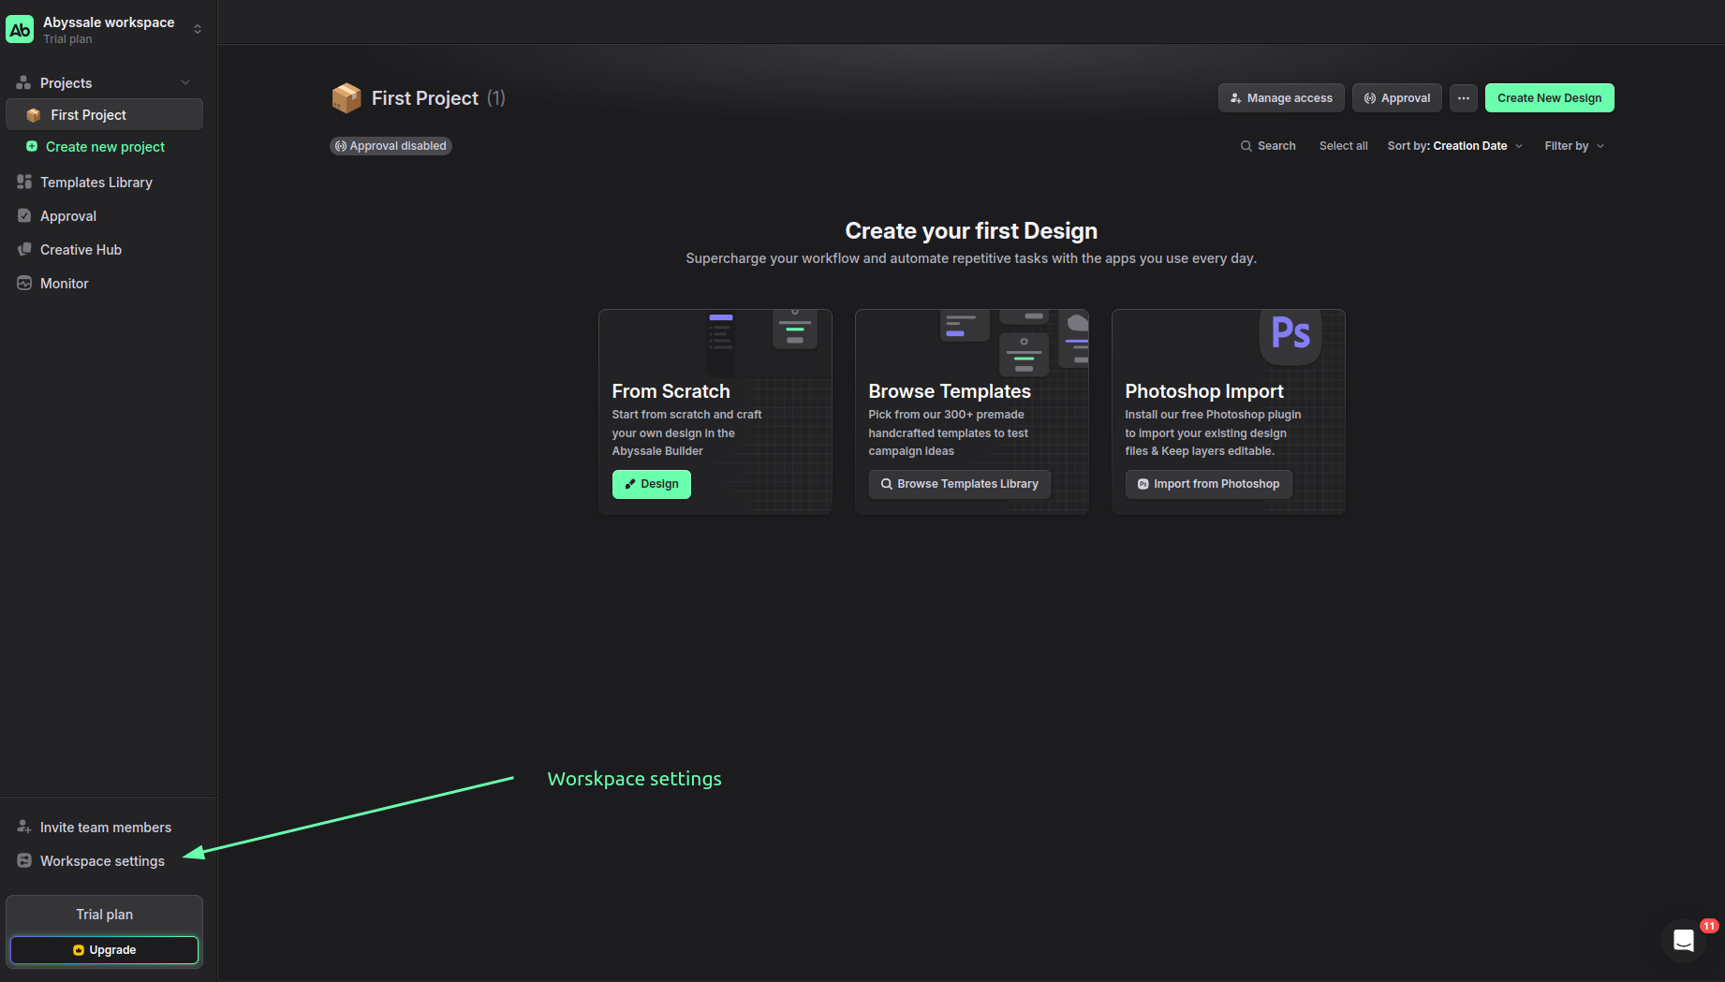Open the Templates Library icon
The width and height of the screenshot is (1725, 982).
click(x=24, y=182)
